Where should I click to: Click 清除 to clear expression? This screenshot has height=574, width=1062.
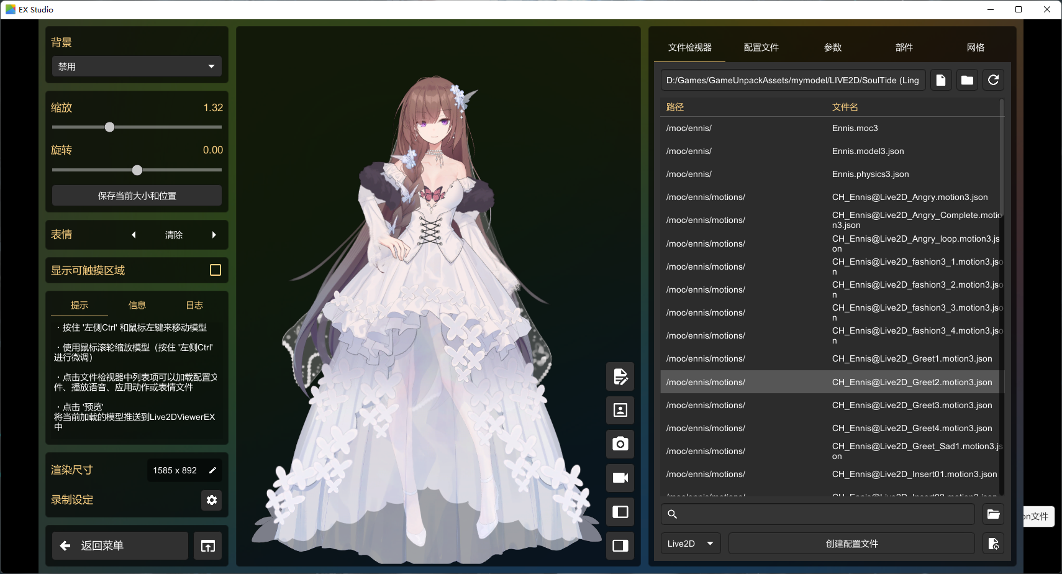pos(174,235)
